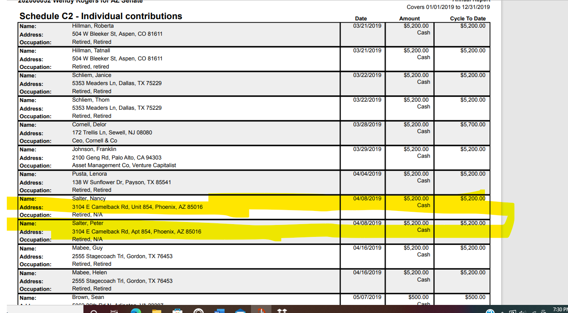Image resolution: width=568 pixels, height=313 pixels.
Task: Click the address with Unit 854, Phoenix
Action: tap(137, 207)
